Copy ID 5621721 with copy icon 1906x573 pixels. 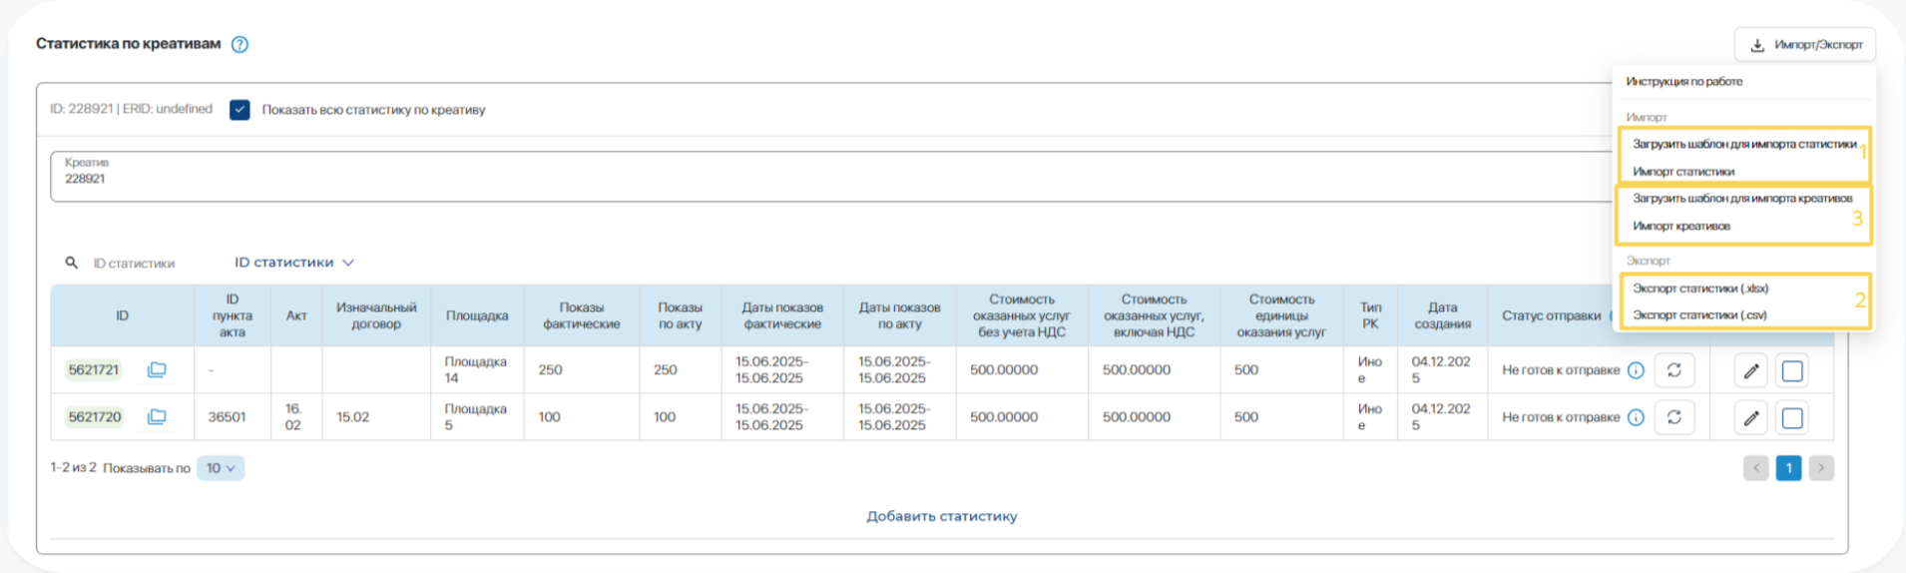[x=157, y=370]
